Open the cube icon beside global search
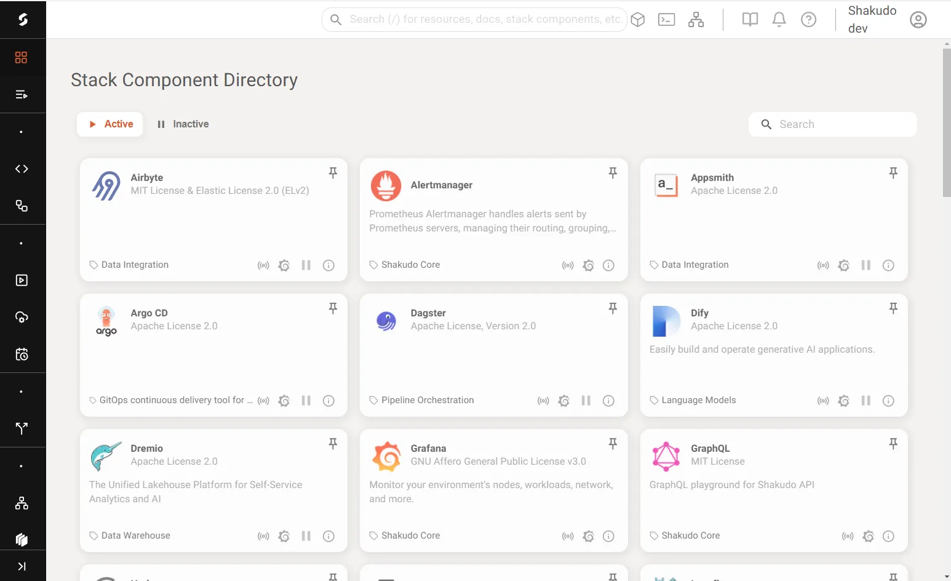 coord(638,20)
